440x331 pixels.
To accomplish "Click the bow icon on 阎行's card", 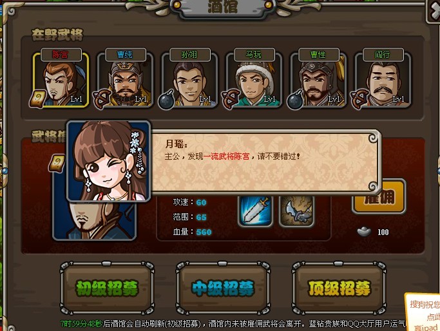I will (359, 99).
